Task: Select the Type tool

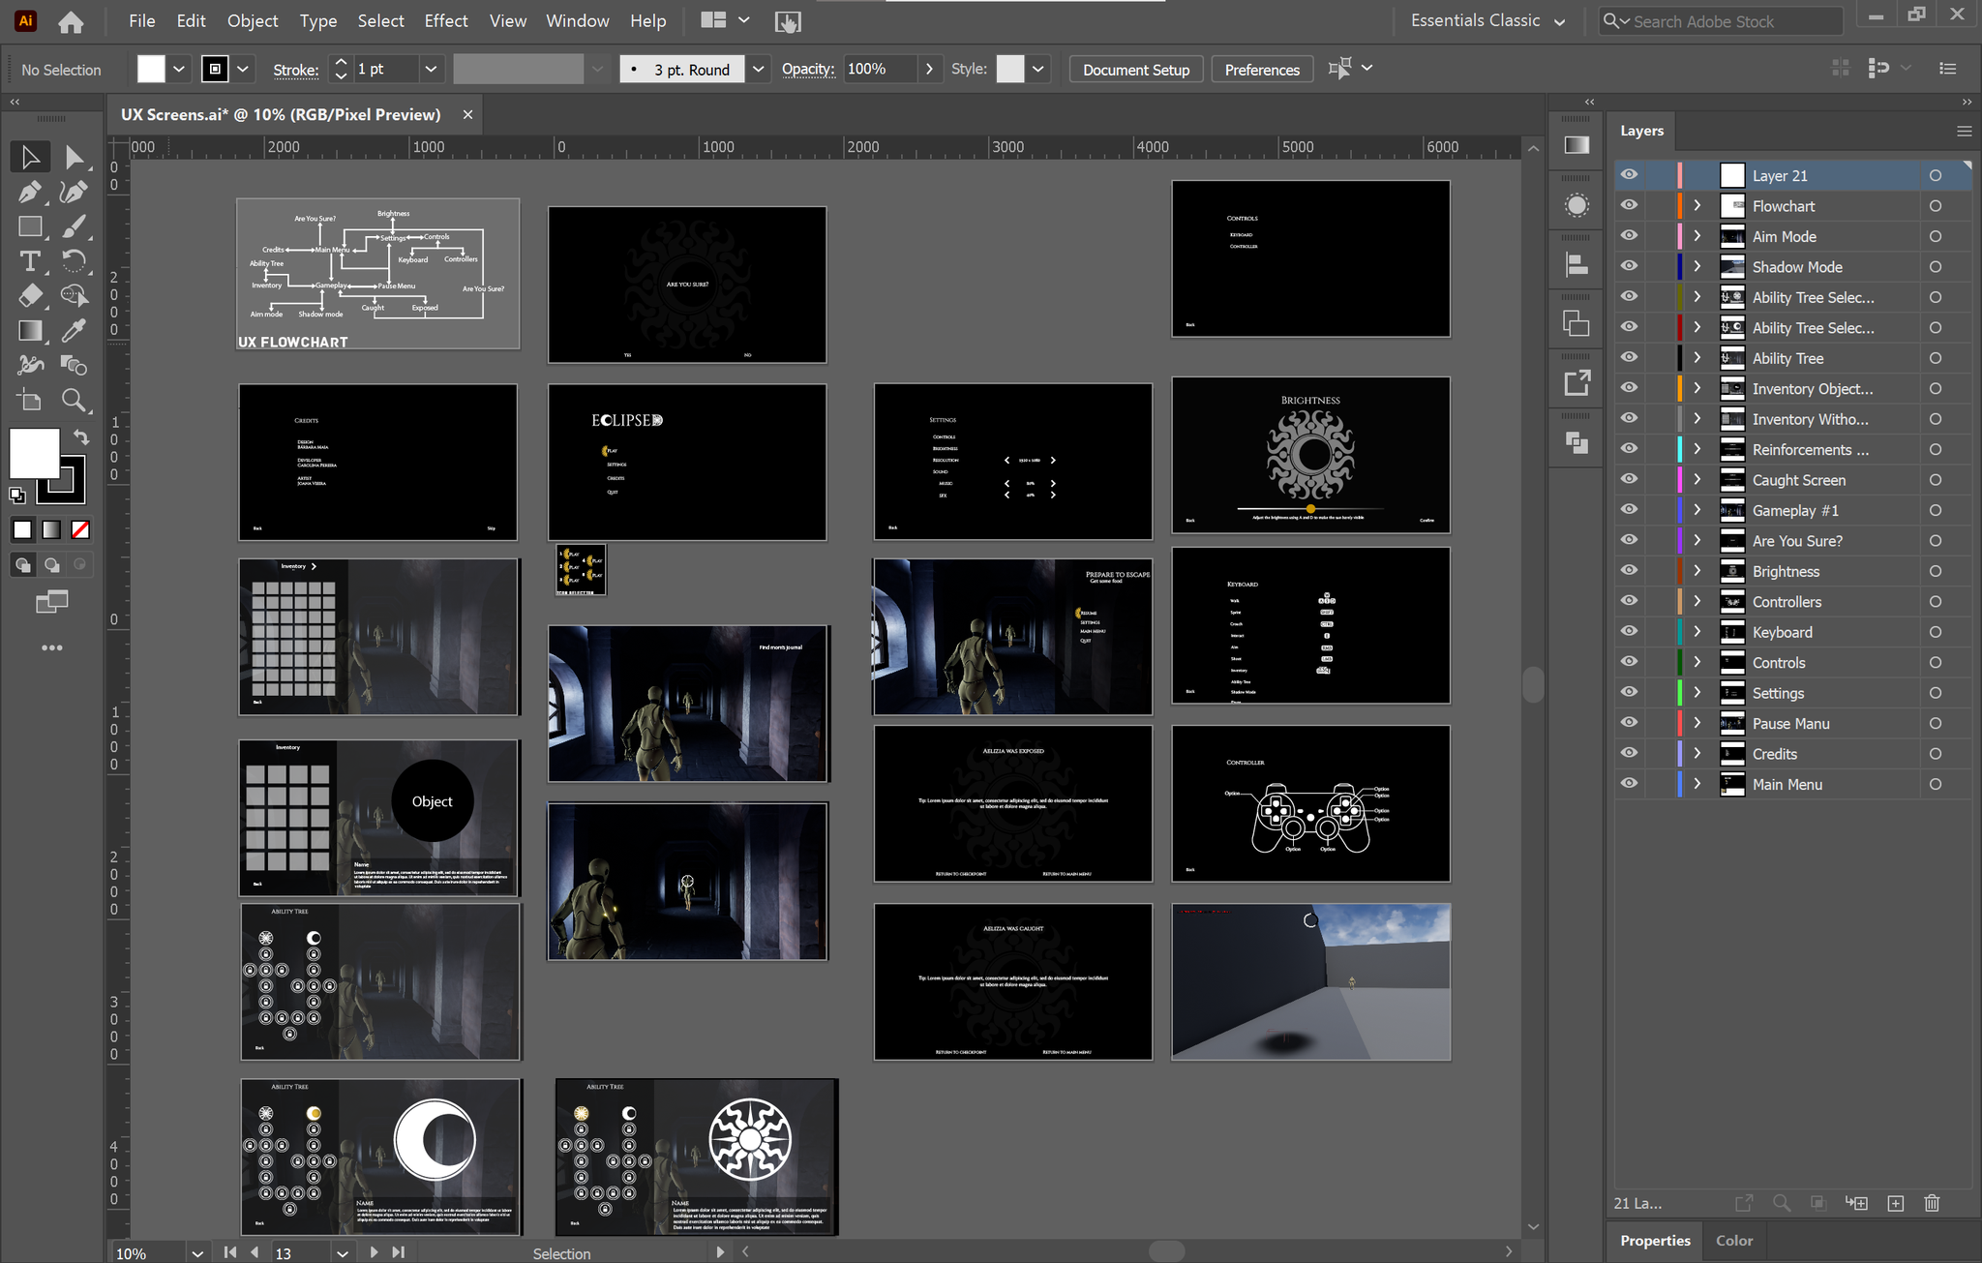Action: coord(30,261)
